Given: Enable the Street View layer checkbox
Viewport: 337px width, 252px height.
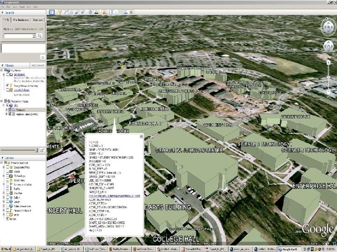Looking at the screenshot, I should point(7,180).
